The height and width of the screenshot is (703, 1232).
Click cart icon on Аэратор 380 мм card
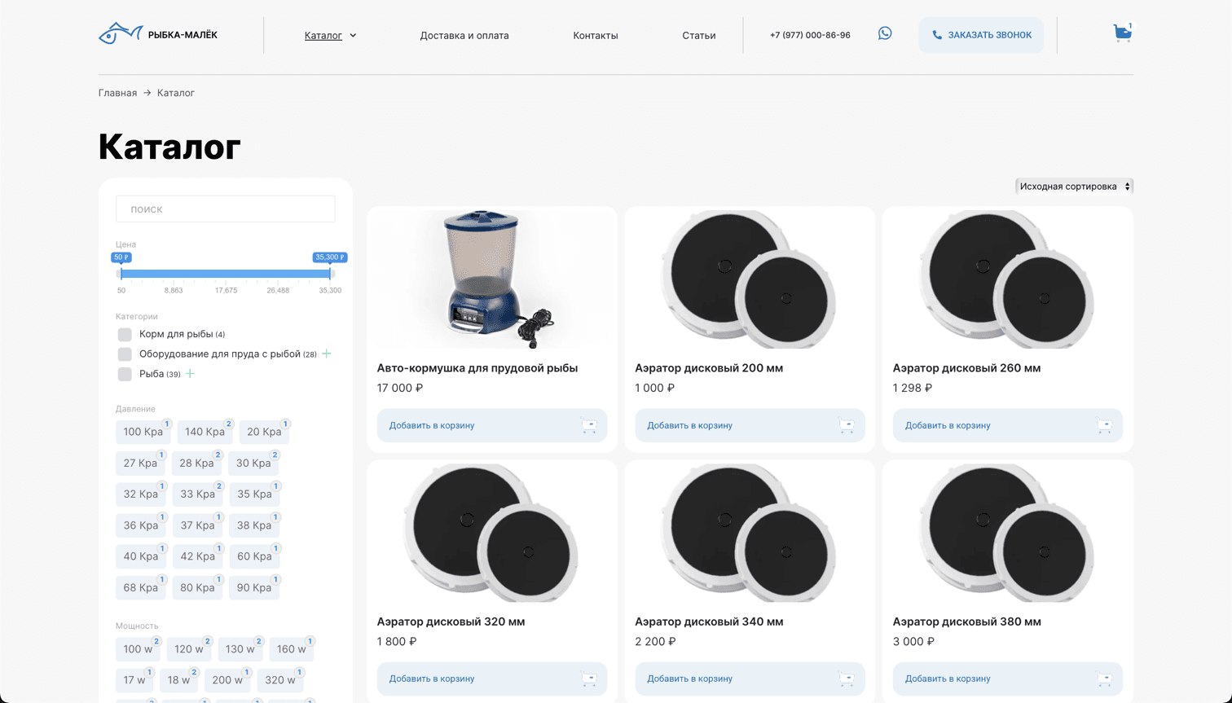coord(1104,679)
